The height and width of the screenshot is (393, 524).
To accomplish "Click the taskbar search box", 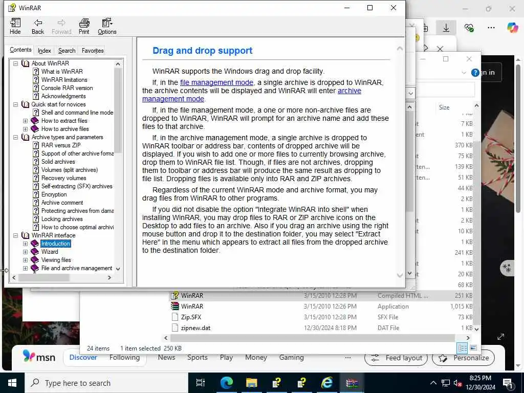I will (106, 383).
